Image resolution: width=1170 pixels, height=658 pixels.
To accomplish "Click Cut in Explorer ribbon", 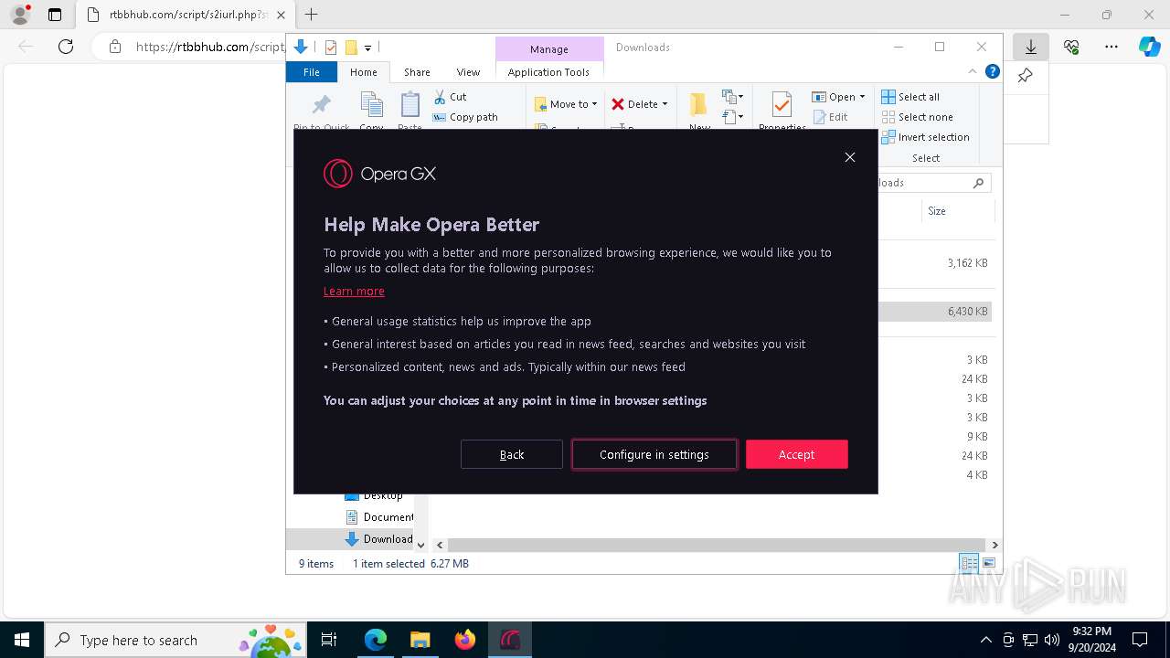I will point(450,97).
